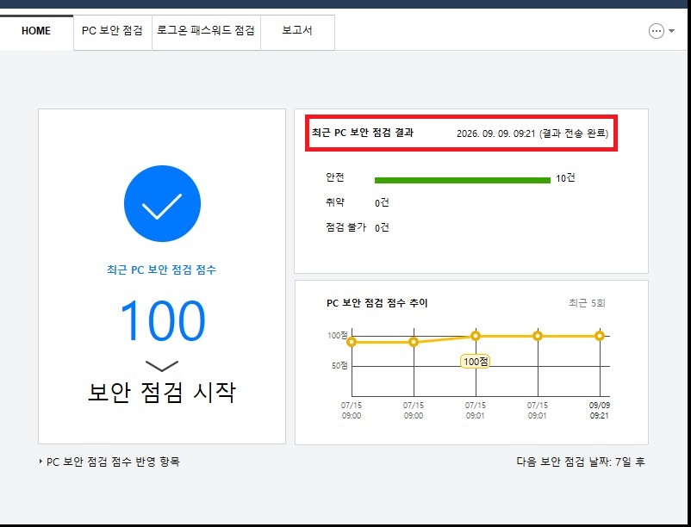The width and height of the screenshot is (691, 527).
Task: Click the green 안전 progress bar
Action: tap(463, 180)
